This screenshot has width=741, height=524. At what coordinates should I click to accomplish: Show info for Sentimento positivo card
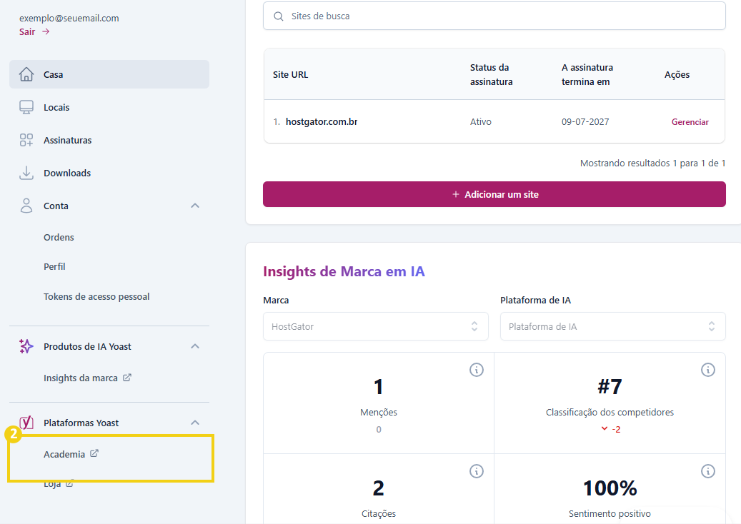[708, 470]
